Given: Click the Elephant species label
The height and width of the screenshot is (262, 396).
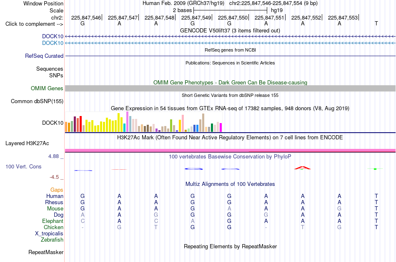Looking at the screenshot, I should [53, 221].
